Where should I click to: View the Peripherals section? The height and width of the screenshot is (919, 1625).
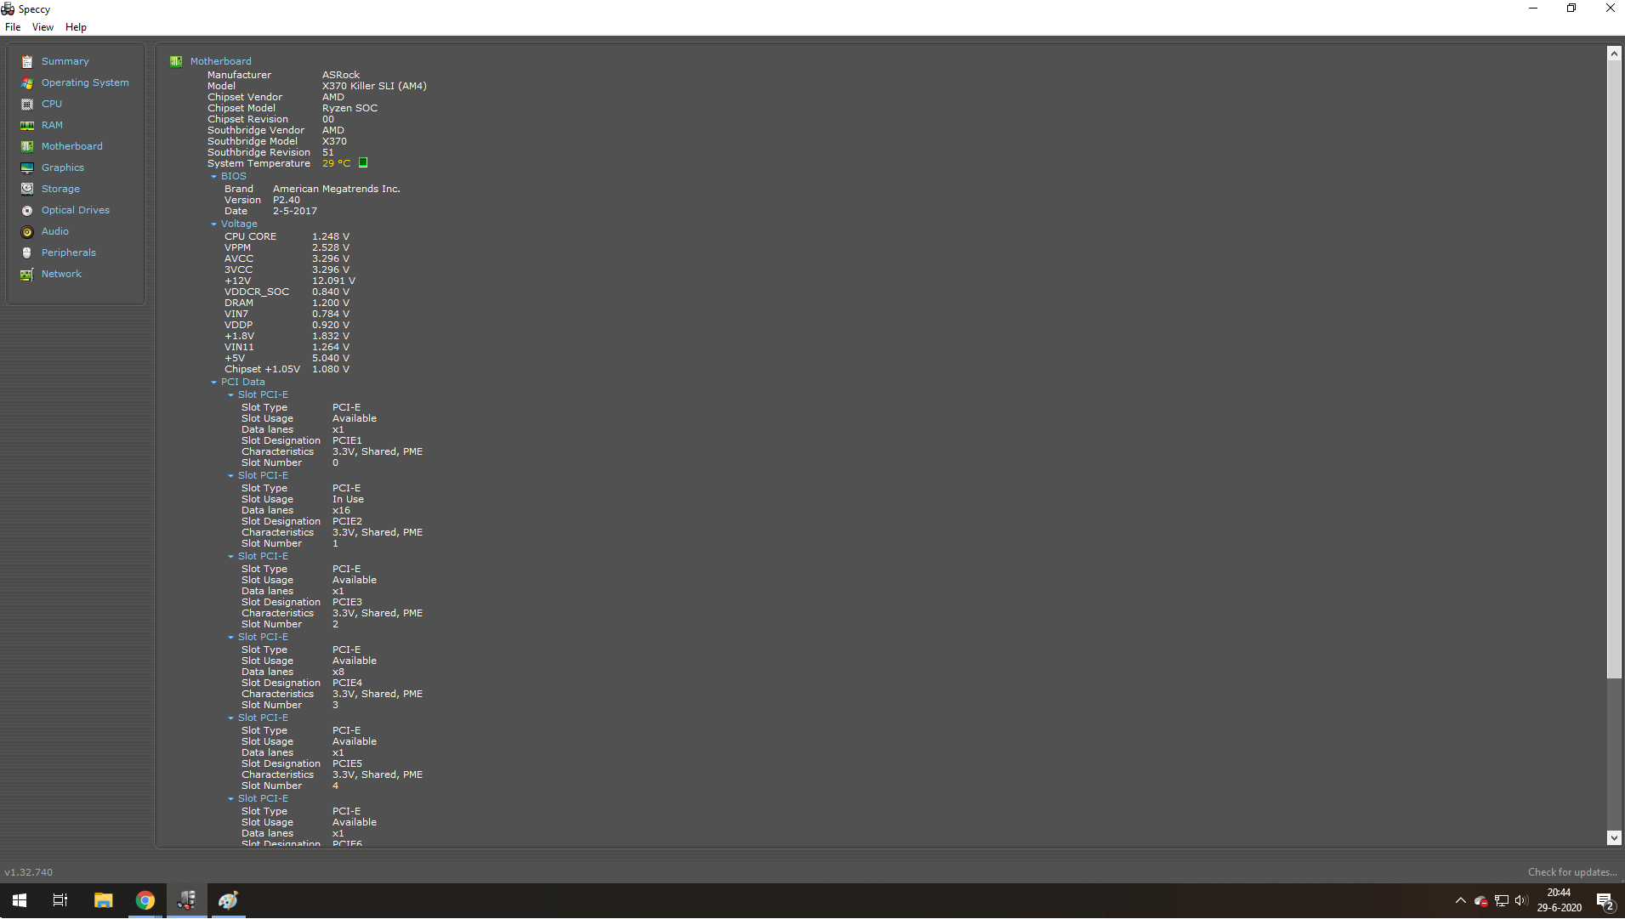[x=69, y=252]
